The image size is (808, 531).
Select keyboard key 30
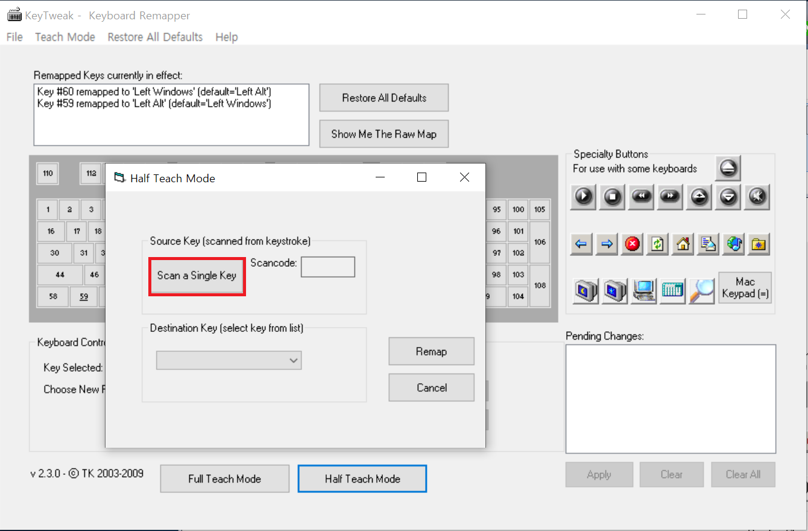click(55, 253)
